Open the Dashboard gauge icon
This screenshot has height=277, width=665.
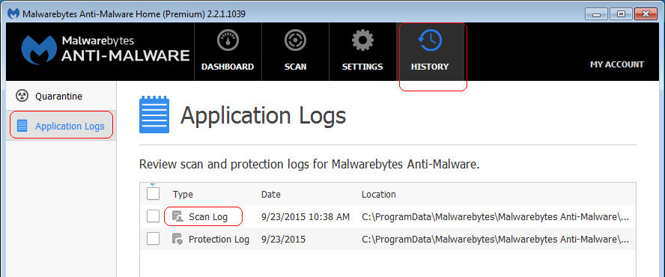tap(228, 40)
